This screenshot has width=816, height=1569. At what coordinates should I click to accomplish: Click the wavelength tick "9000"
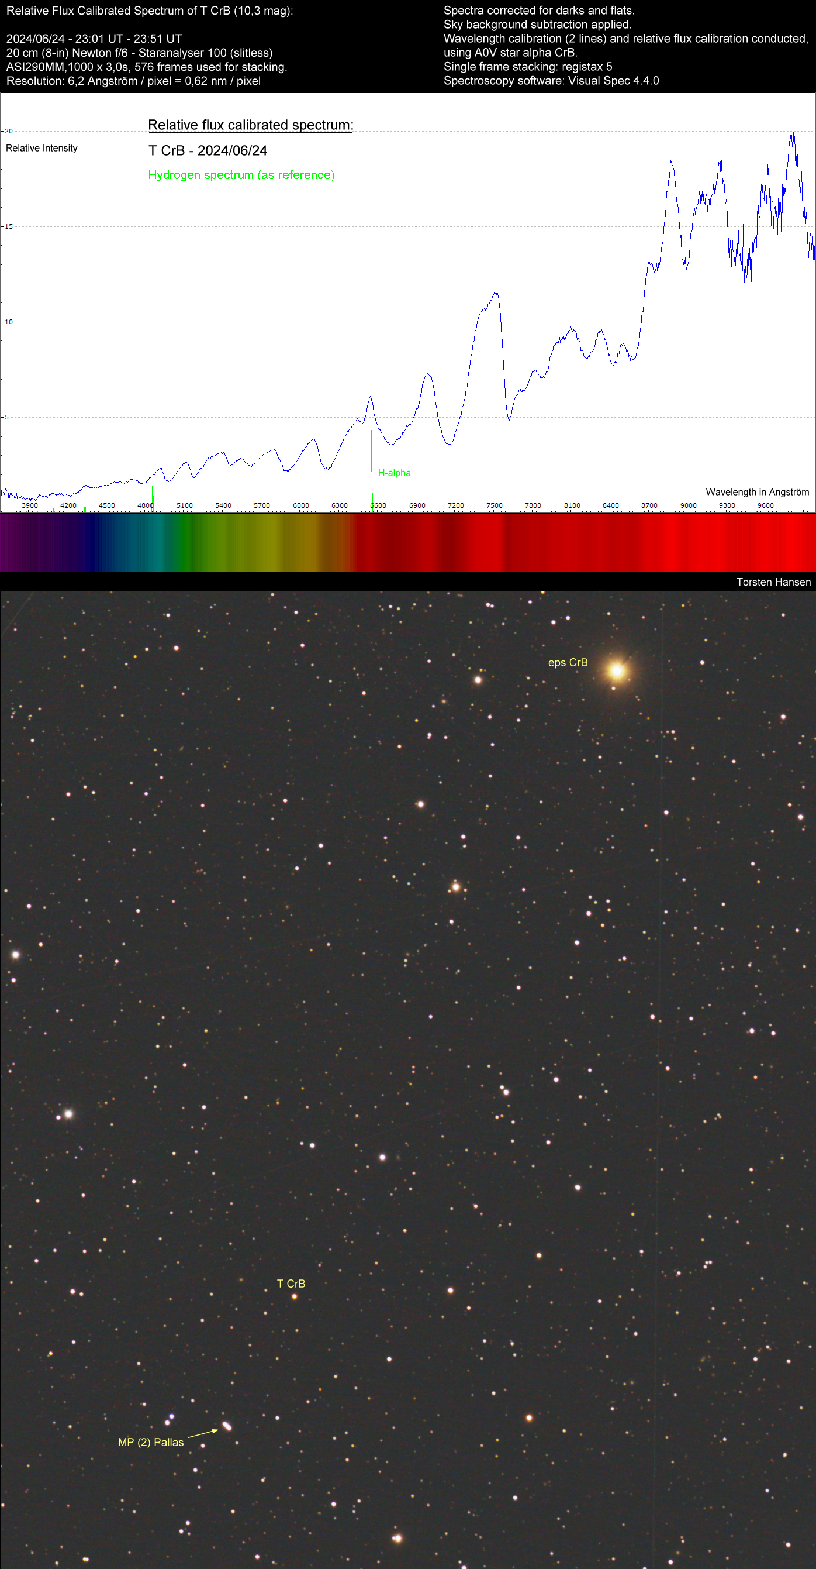point(688,506)
